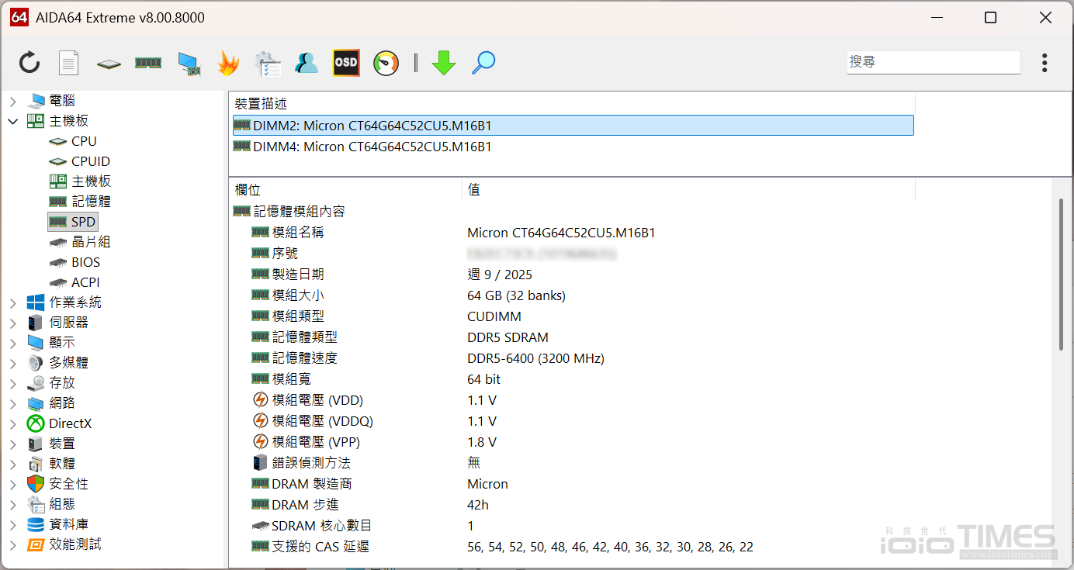Click the memory module toolbar icon

(x=148, y=63)
